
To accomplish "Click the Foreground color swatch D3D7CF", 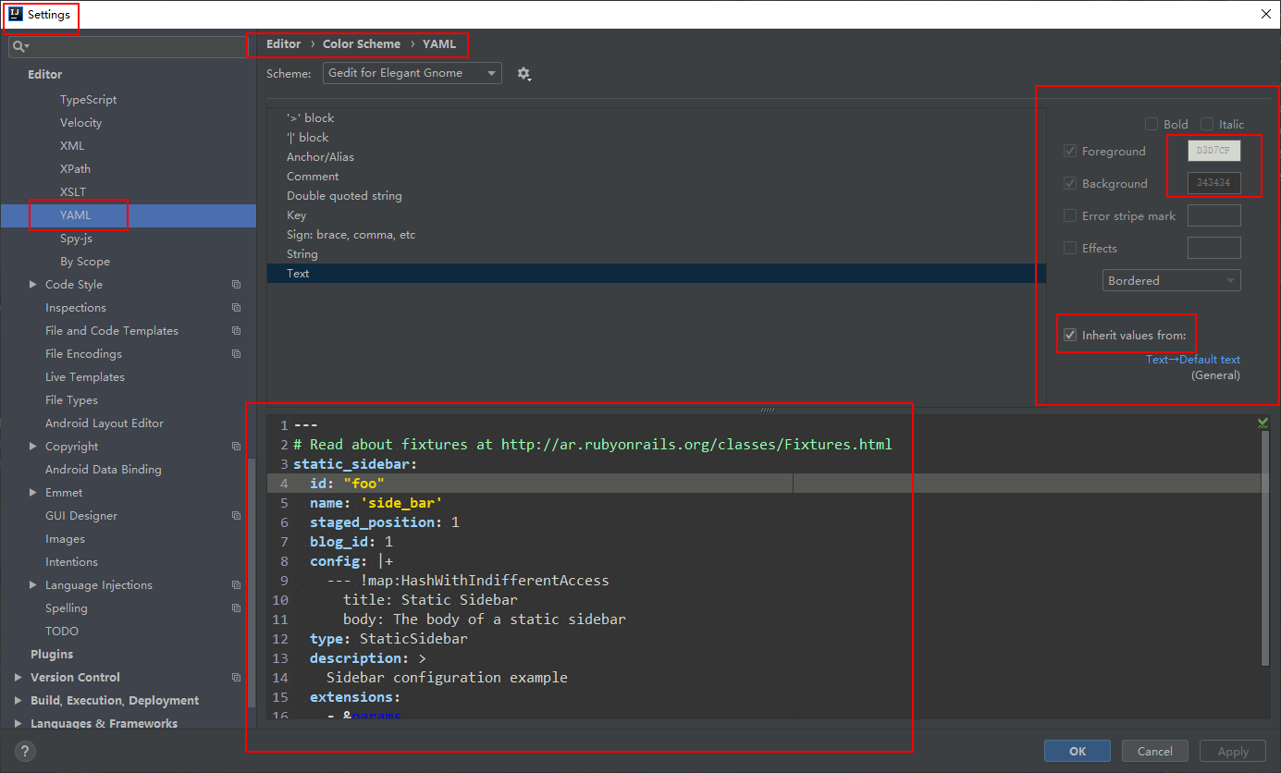I will (1213, 151).
